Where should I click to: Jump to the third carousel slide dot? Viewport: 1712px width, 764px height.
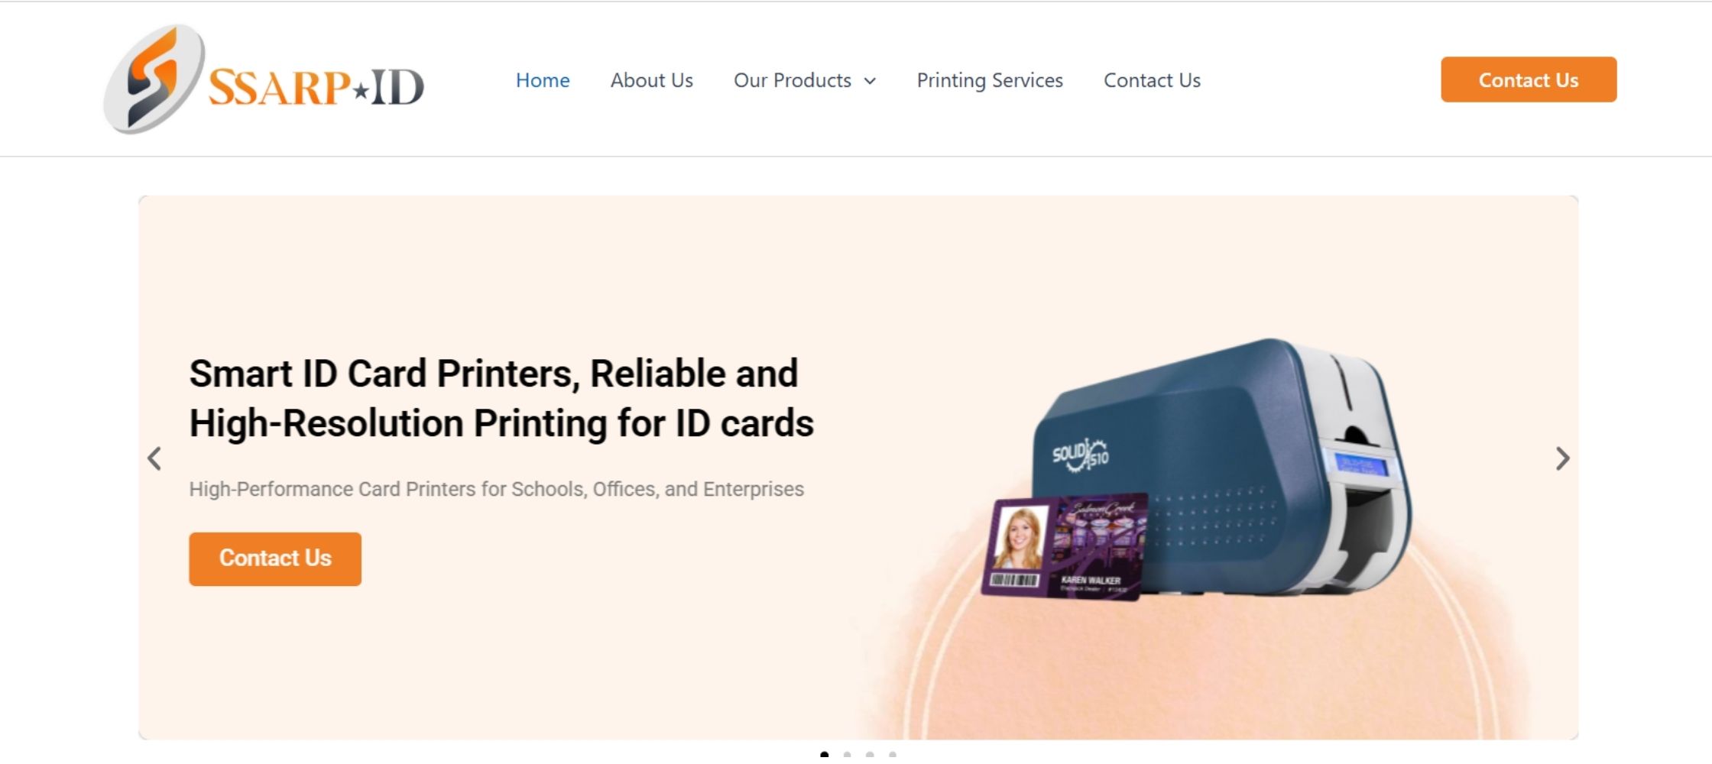870,756
